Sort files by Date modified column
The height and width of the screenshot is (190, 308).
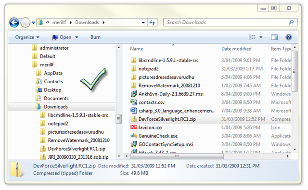point(236,49)
